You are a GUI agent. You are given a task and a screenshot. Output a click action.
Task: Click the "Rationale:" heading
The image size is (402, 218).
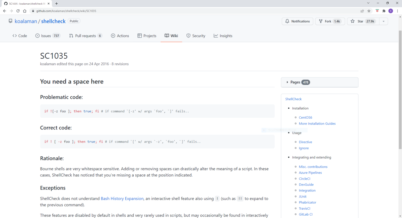click(x=52, y=158)
